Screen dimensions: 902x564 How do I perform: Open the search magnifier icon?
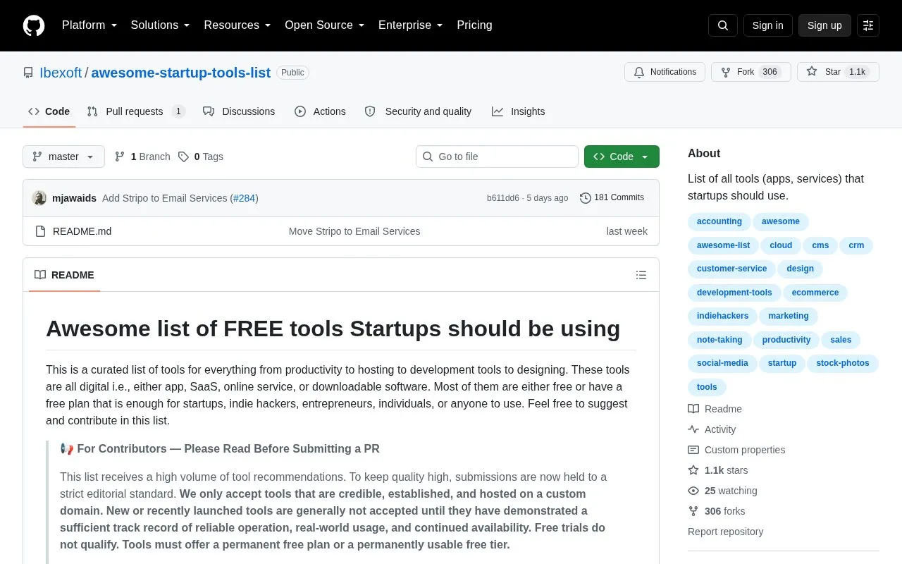click(723, 25)
